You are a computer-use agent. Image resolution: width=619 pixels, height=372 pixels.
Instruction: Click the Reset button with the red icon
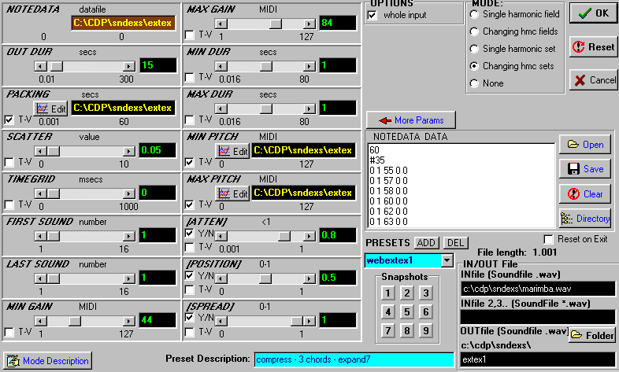click(593, 47)
